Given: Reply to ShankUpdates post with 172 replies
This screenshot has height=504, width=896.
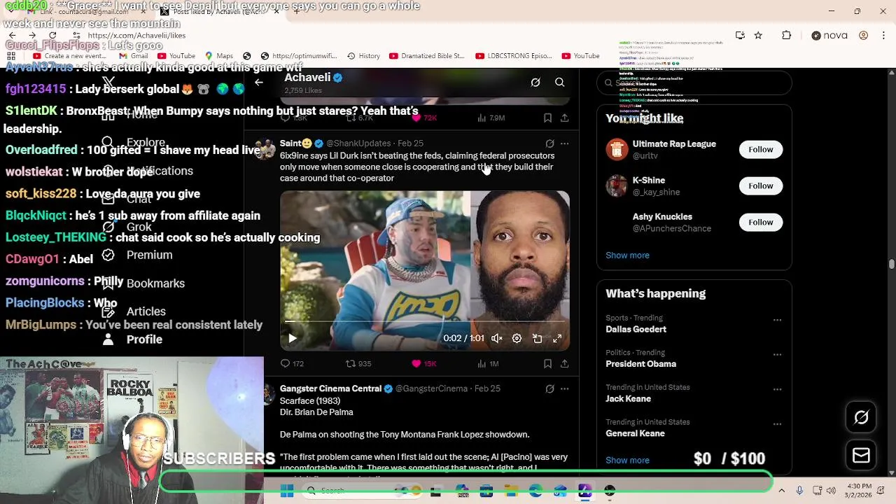Looking at the screenshot, I should 292,364.
